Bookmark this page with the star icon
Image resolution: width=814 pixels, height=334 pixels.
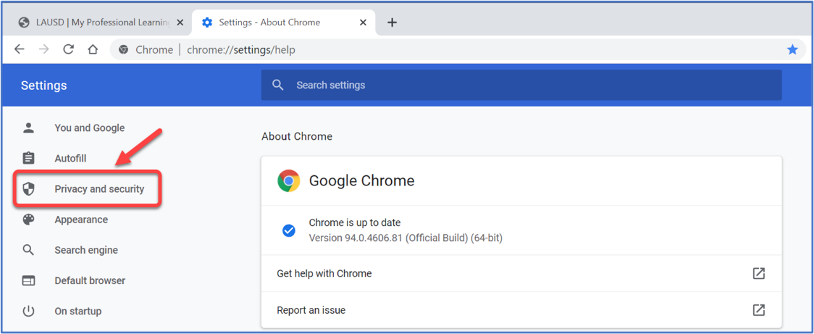[792, 49]
